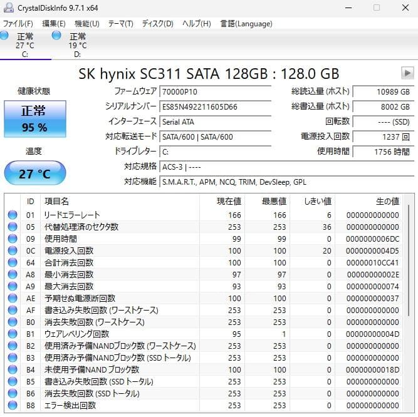418x417 pixels.
Task: Click status icon for row A8 最小消去回数
Action: point(13,274)
